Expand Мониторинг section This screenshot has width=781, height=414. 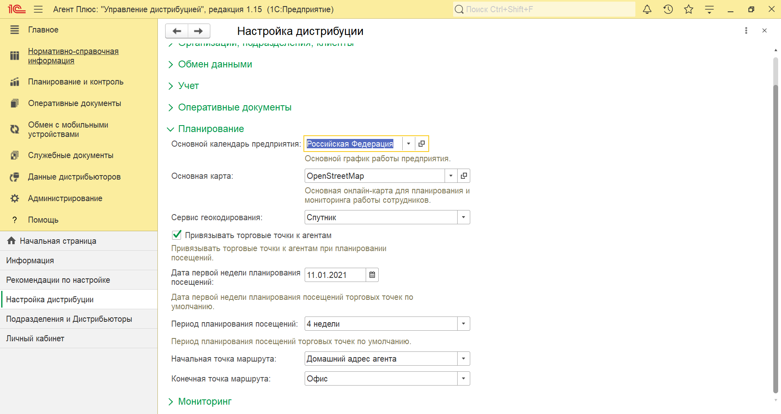(200, 401)
